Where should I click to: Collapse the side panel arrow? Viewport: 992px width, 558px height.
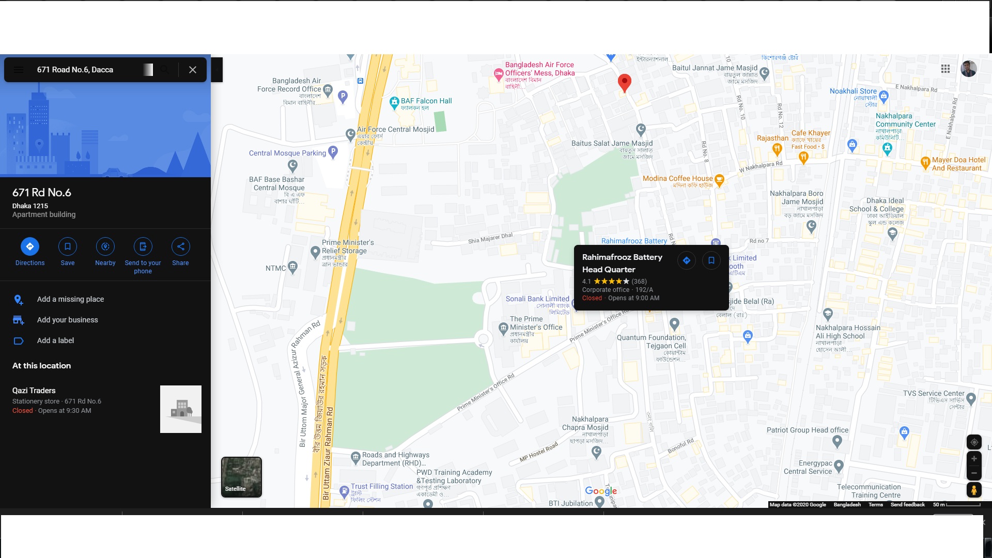click(x=217, y=70)
